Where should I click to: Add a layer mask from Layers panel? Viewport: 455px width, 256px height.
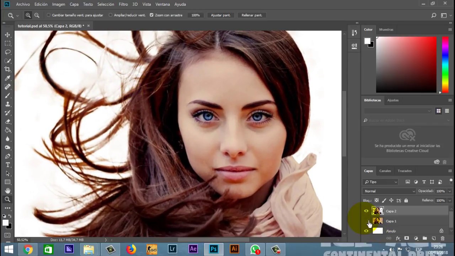[x=407, y=238]
